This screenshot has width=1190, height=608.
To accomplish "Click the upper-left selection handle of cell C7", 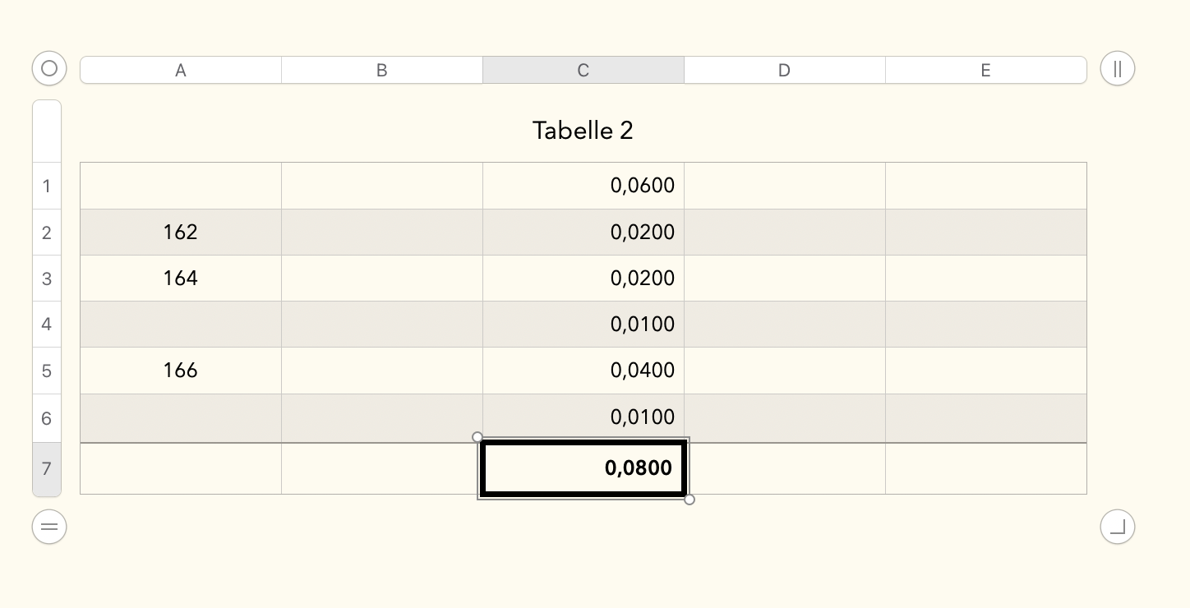I will click(x=477, y=437).
